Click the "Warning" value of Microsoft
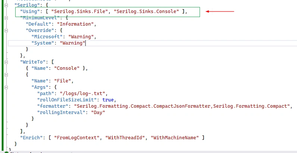The width and height of the screenshot is (297, 153). coord(81,37)
